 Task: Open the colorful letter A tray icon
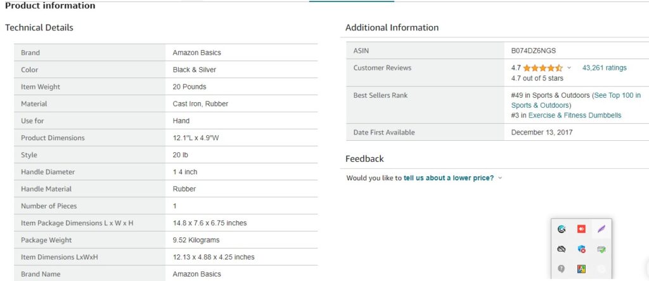[x=582, y=270]
